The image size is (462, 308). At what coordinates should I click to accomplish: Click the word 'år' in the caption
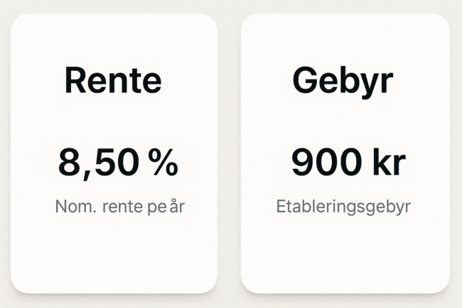pos(184,207)
